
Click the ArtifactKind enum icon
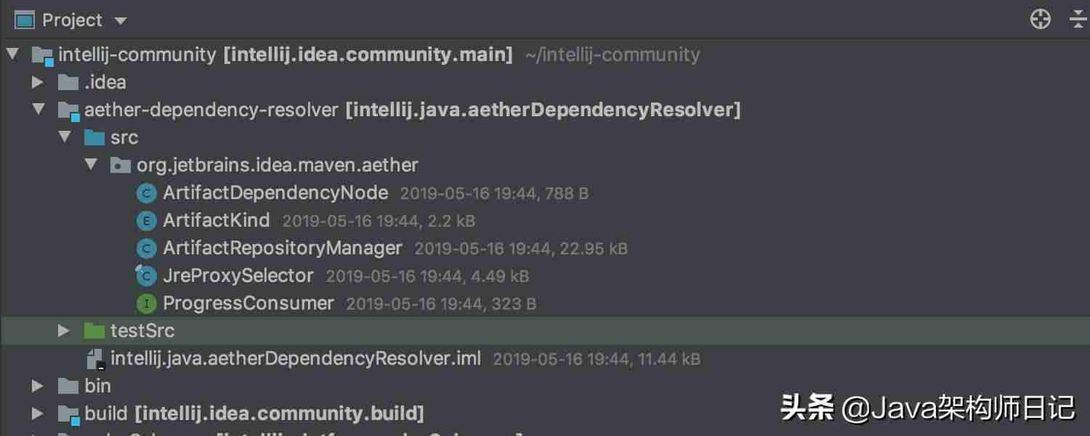pyautogui.click(x=147, y=221)
